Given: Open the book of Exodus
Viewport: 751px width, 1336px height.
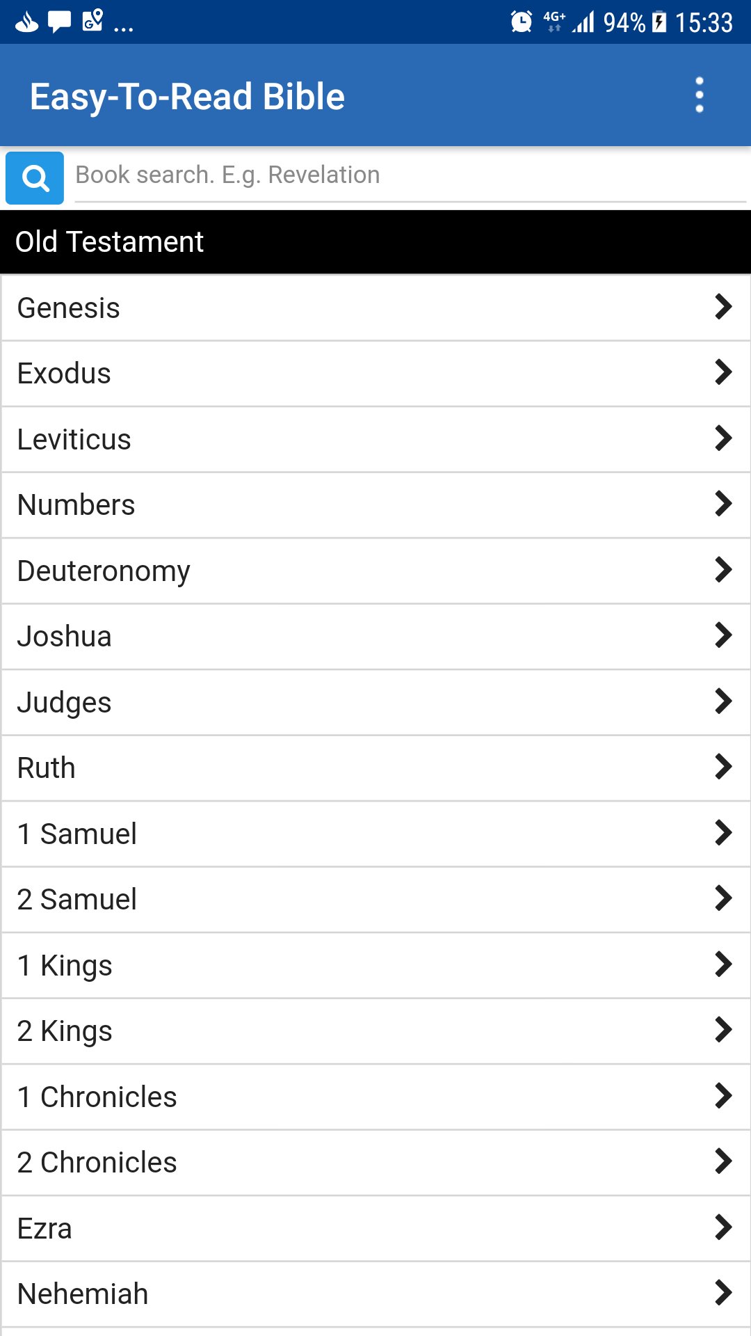Looking at the screenshot, I should click(375, 374).
